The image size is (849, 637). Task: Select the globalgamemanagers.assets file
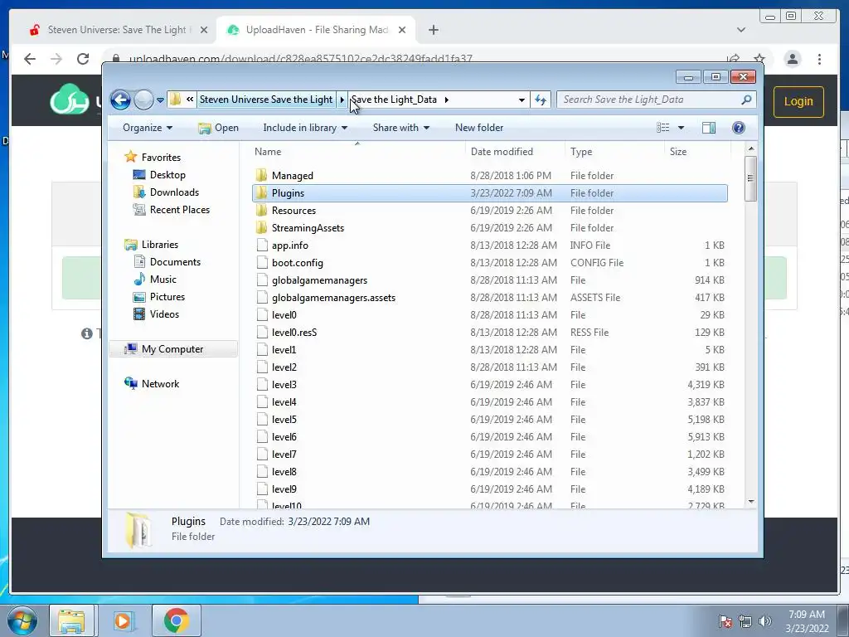(333, 298)
